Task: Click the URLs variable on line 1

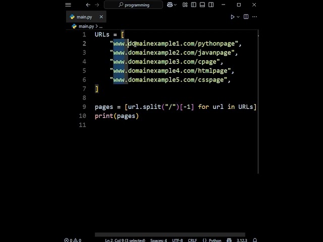Action: [102, 35]
